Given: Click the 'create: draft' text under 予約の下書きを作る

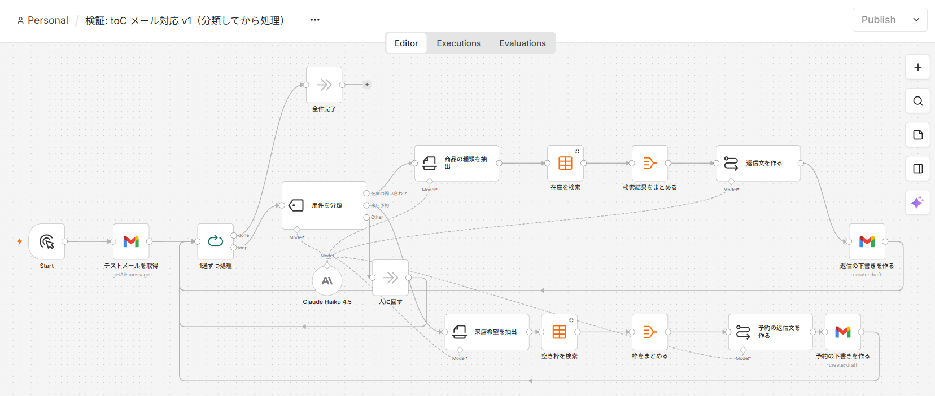Looking at the screenshot, I should pyautogui.click(x=843, y=365).
